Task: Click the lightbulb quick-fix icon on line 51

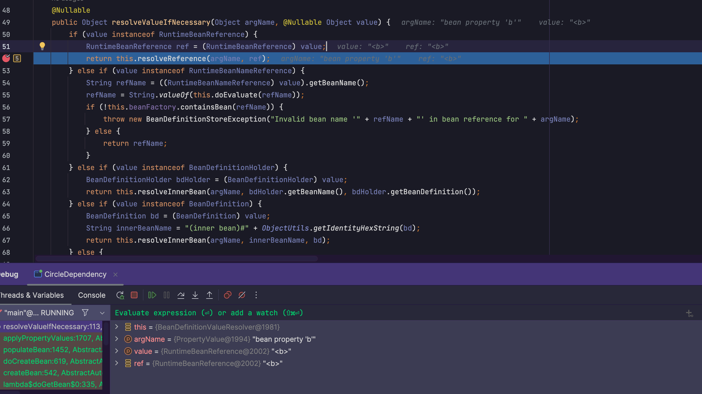Action: click(x=42, y=46)
